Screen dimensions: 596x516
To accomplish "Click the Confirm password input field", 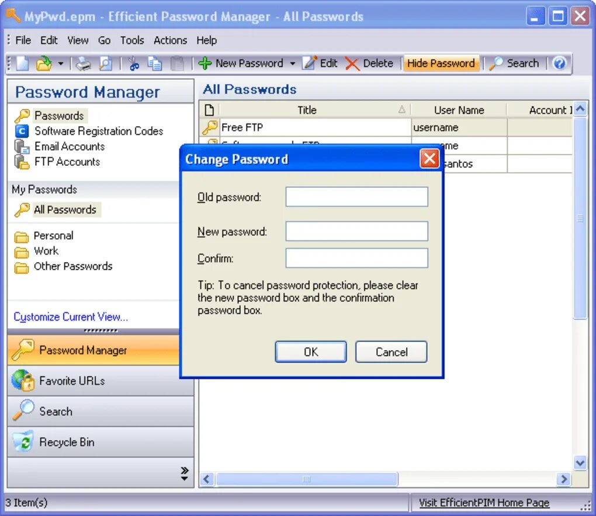I will click(x=356, y=258).
